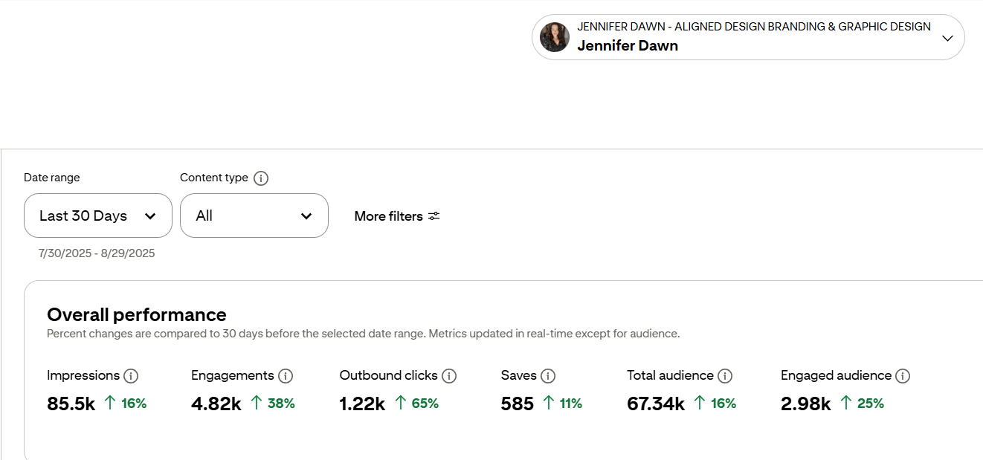Select the Engagements 4.82k metric

pos(216,404)
